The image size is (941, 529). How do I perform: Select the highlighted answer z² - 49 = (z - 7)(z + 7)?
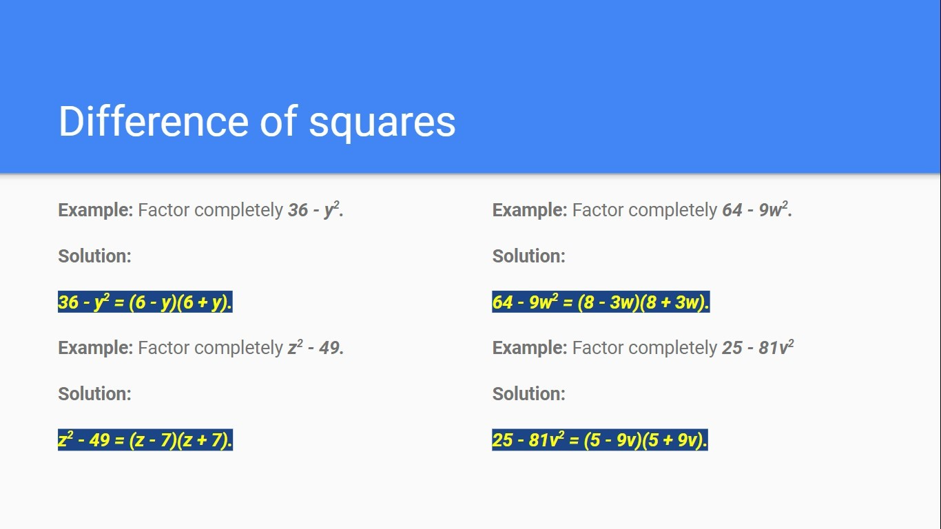point(145,439)
